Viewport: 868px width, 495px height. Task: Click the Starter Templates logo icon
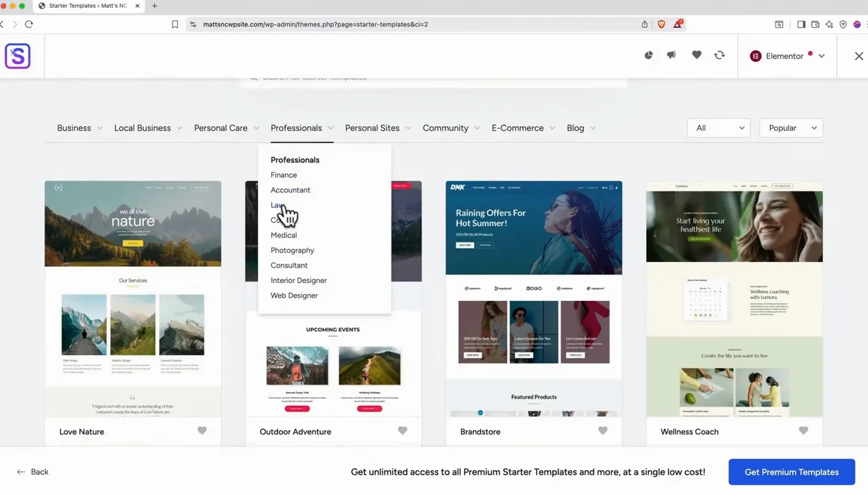pyautogui.click(x=17, y=56)
